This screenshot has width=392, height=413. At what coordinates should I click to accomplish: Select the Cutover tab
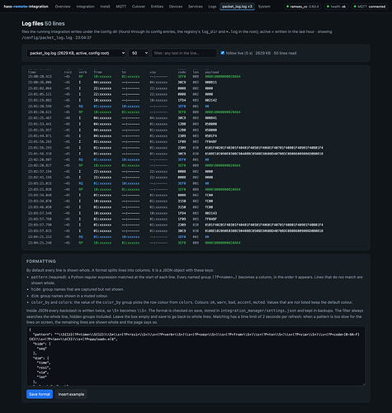coord(139,7)
